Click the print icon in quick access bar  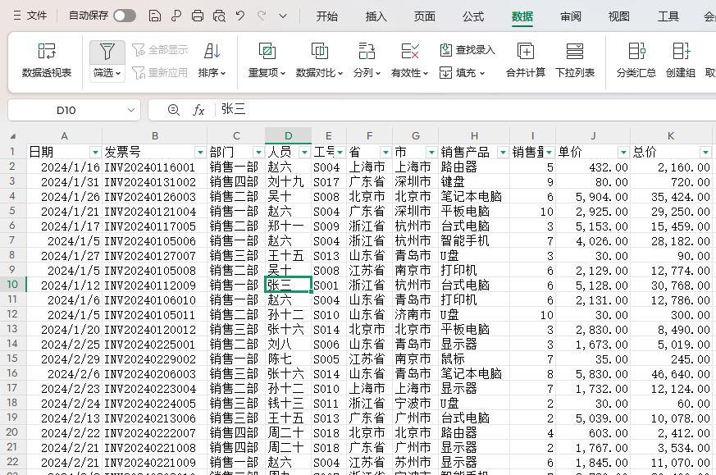(198, 16)
